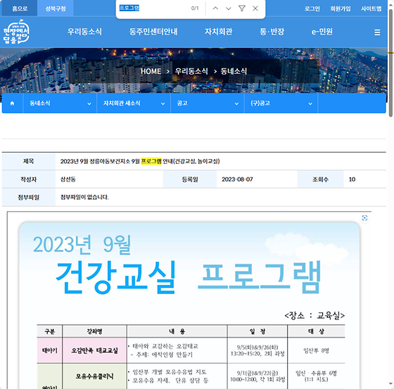The height and width of the screenshot is (389, 394).
Task: Click the 첨부파일이 없습니다. text
Action: pos(84,197)
